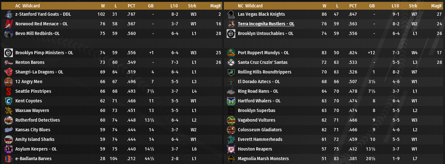Sort AC Wildcard by GB column
This screenshot has height=164, width=445.
[151, 6]
